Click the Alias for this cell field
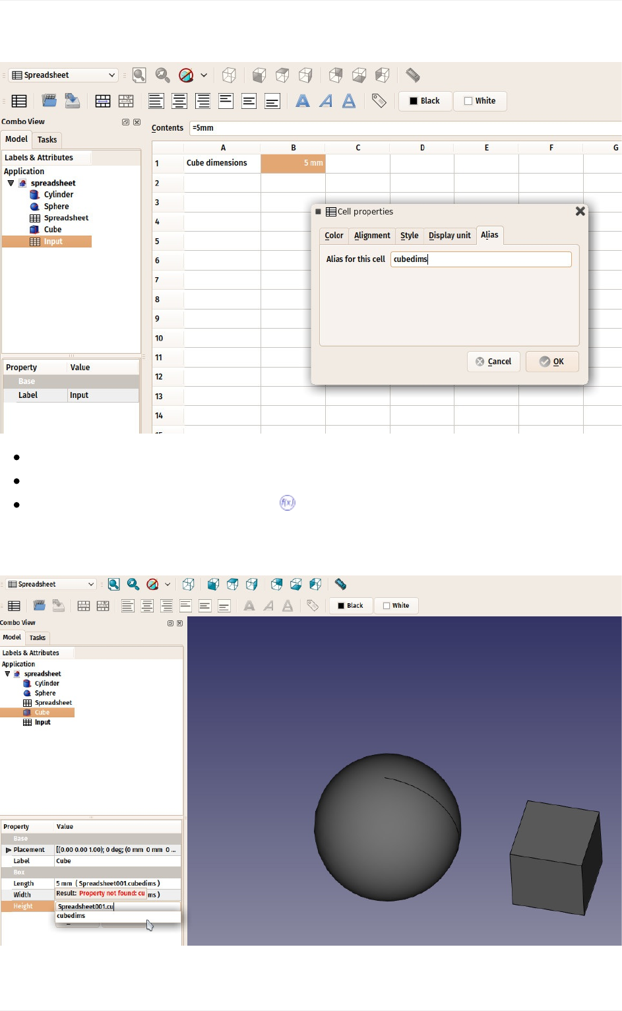Viewport: 622px width, 1011px height. (481, 259)
